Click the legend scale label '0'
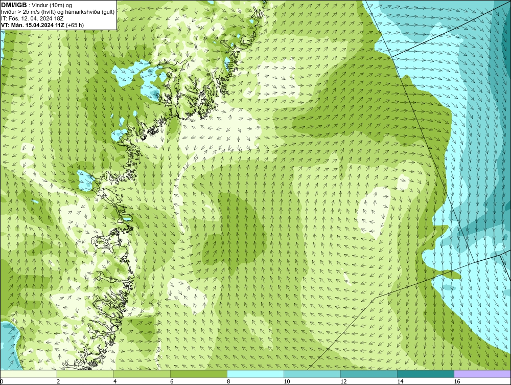The width and height of the screenshot is (511, 385). 2,381
